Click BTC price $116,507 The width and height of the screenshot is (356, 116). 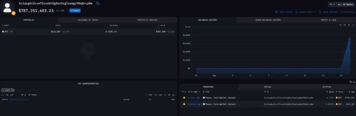(56, 32)
